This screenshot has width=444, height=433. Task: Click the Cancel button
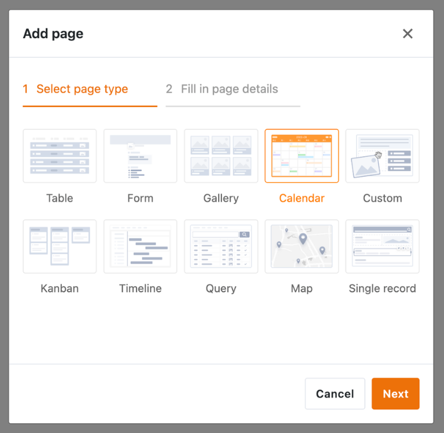point(335,393)
